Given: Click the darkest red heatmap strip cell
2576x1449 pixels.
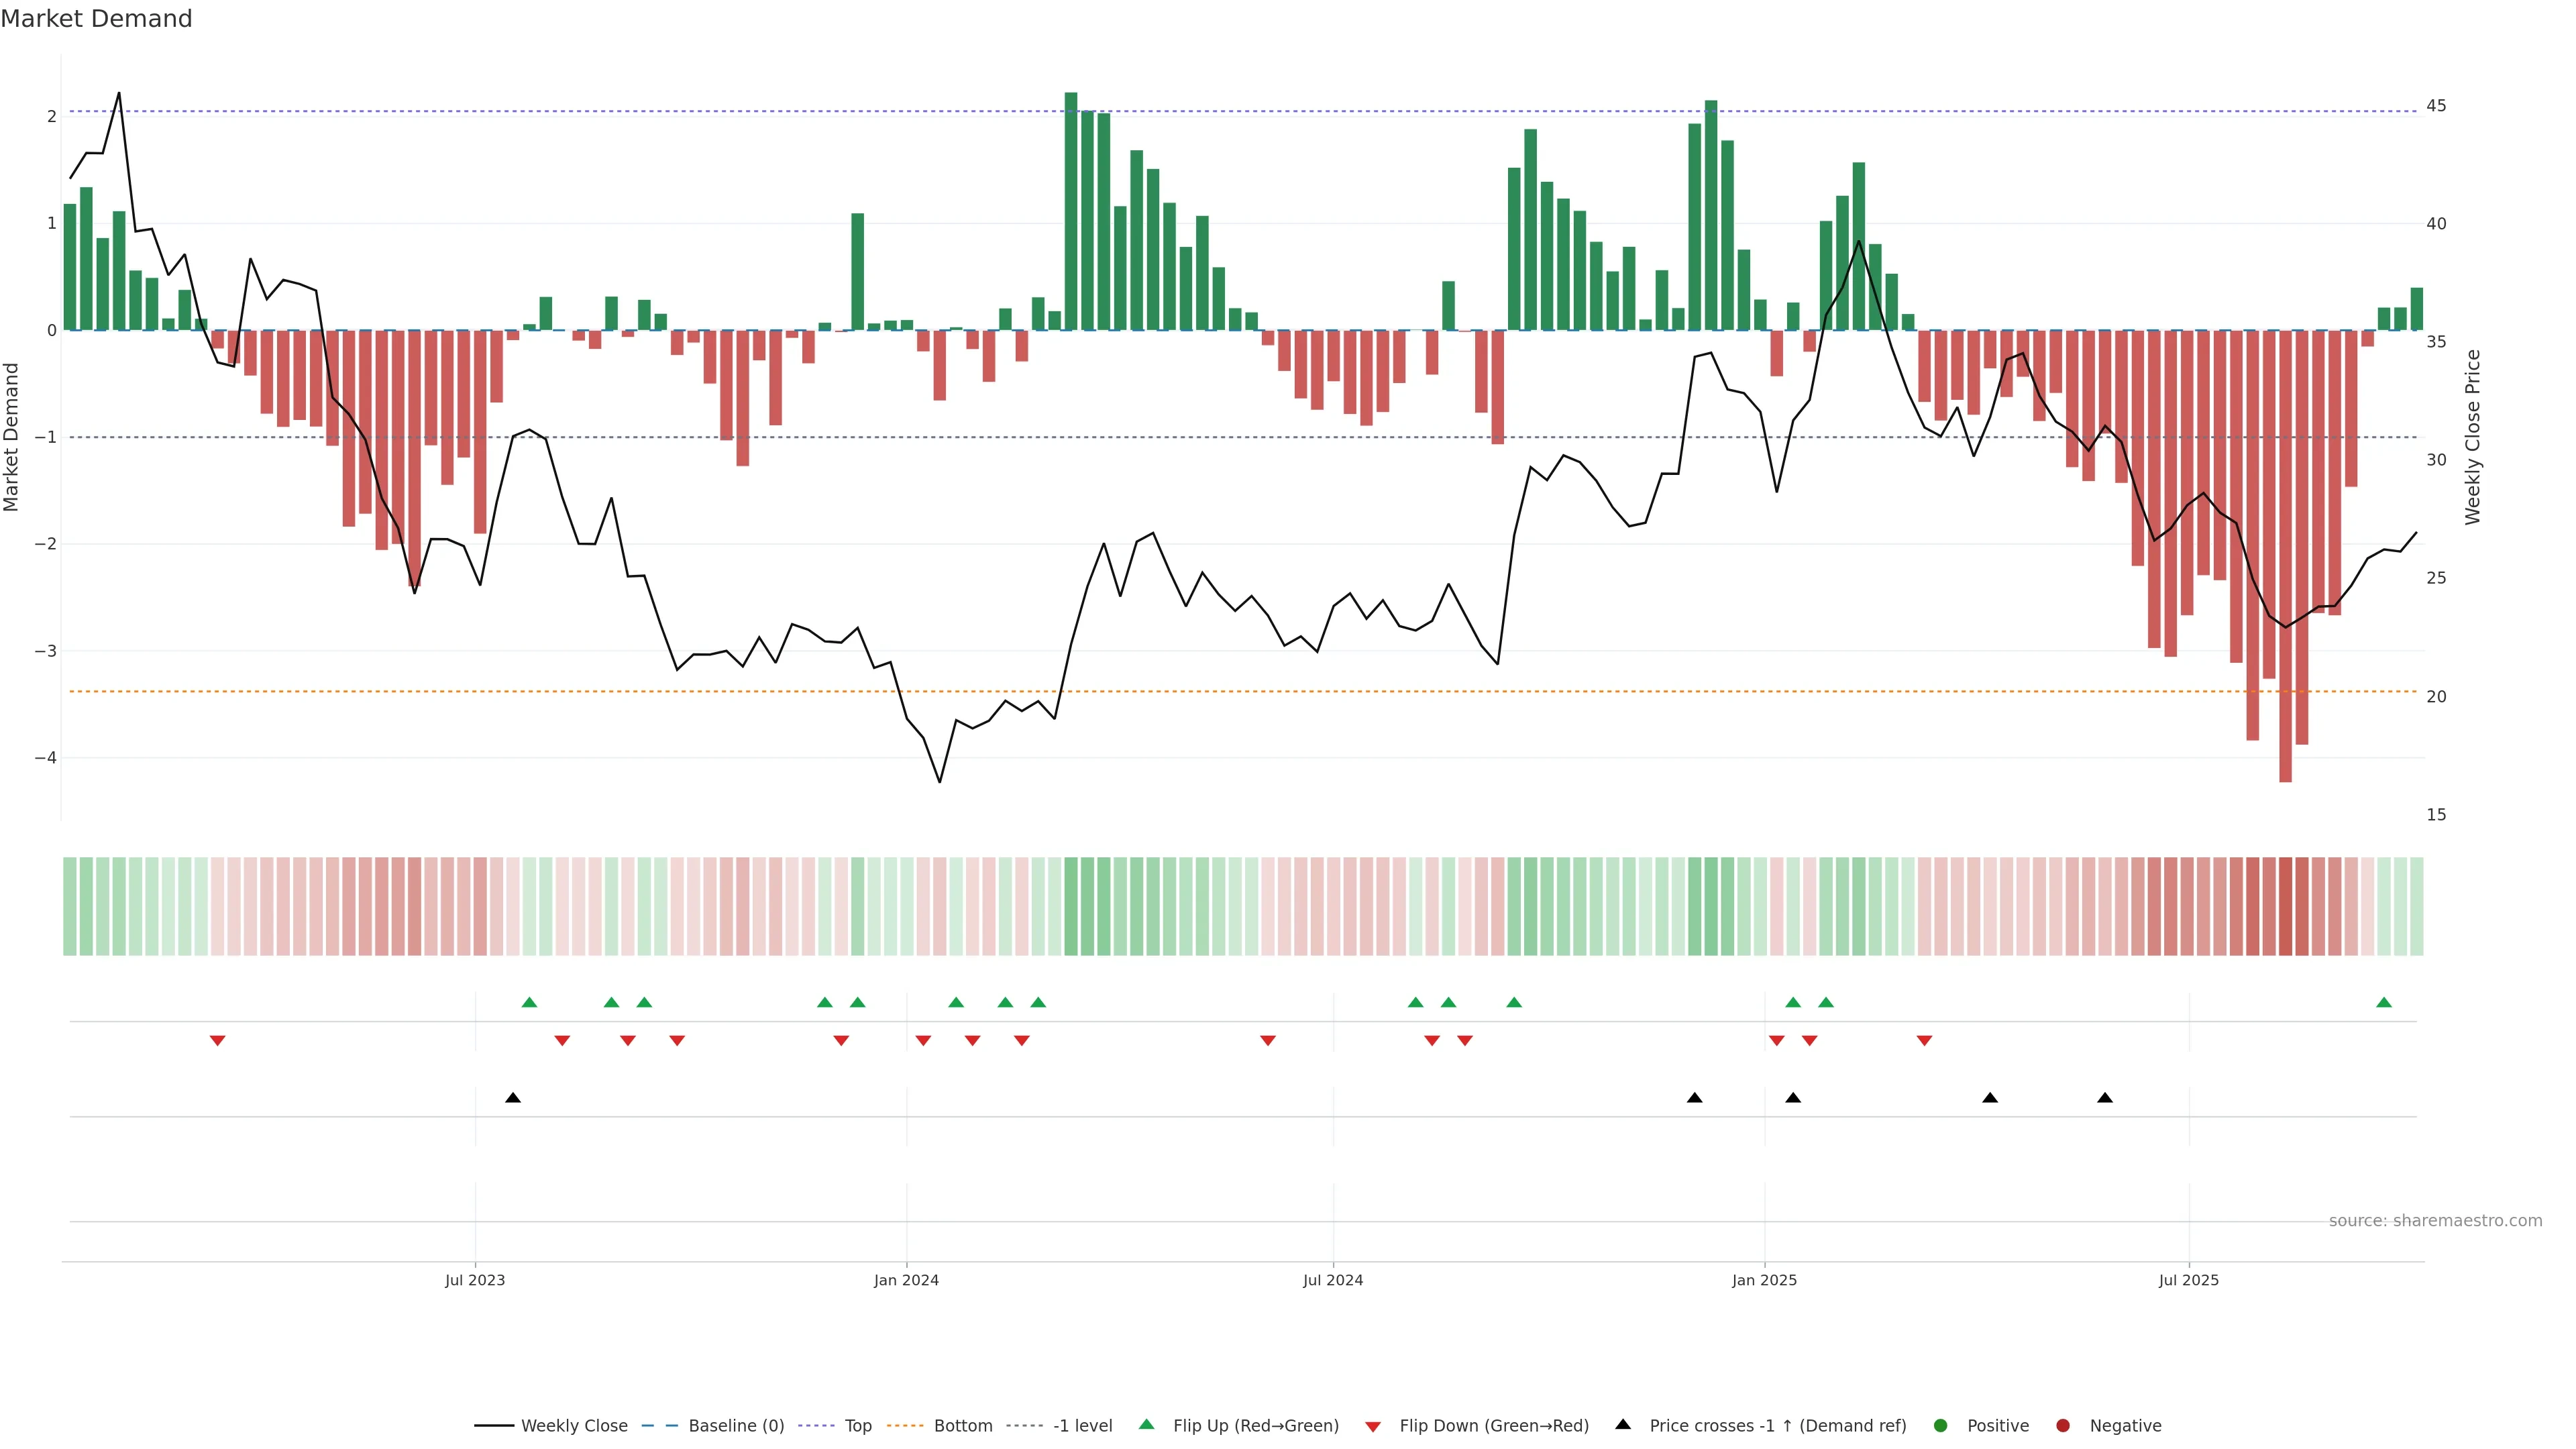Looking at the screenshot, I should click(x=2285, y=906).
